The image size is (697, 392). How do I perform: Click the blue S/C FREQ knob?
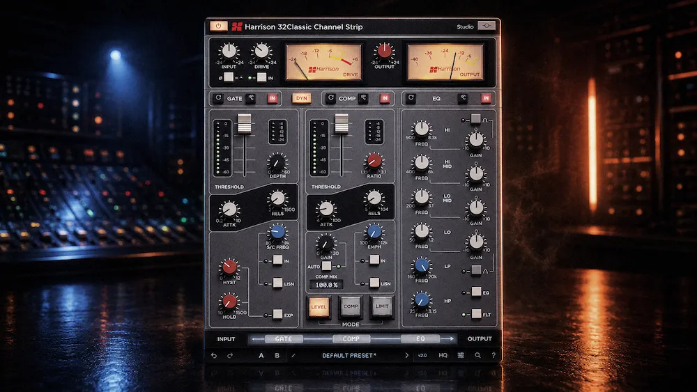(x=277, y=232)
